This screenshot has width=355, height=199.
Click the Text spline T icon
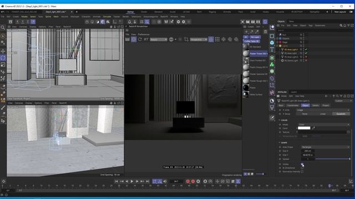[x=272, y=49]
